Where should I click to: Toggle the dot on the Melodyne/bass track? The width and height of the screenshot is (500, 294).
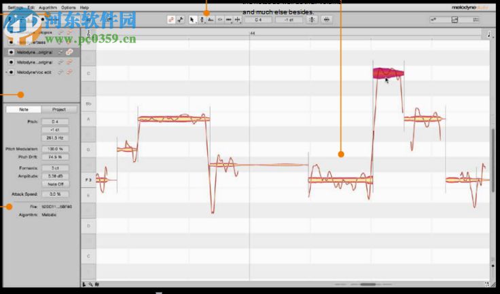[11, 42]
